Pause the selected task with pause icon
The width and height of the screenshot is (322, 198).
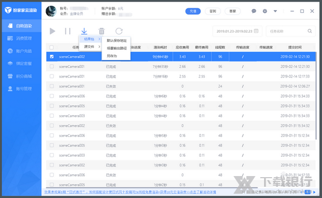68,31
